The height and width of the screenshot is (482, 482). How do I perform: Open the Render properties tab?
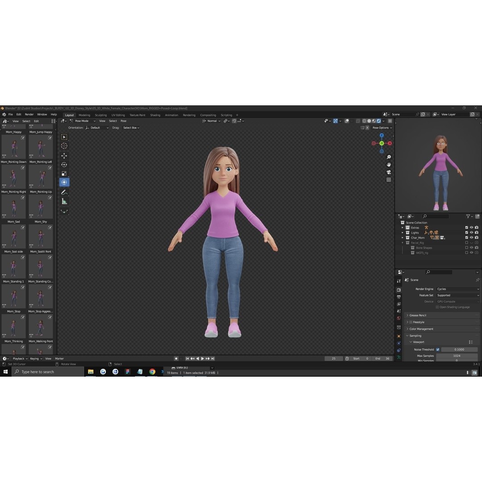(x=399, y=290)
